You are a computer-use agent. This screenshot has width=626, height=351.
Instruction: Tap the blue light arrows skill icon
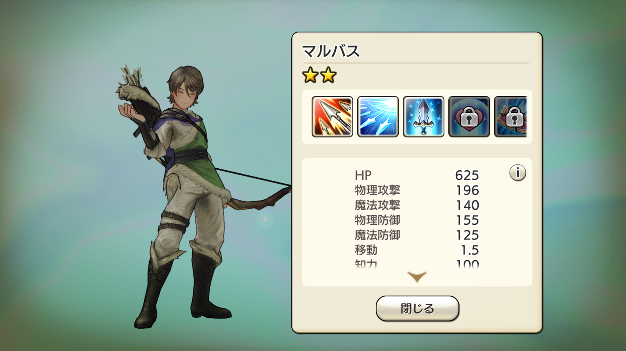click(378, 117)
